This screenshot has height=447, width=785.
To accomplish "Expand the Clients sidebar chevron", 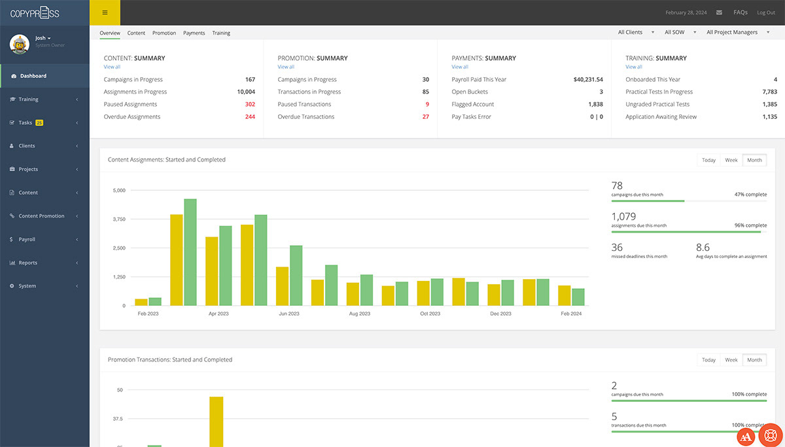I will pyautogui.click(x=77, y=146).
